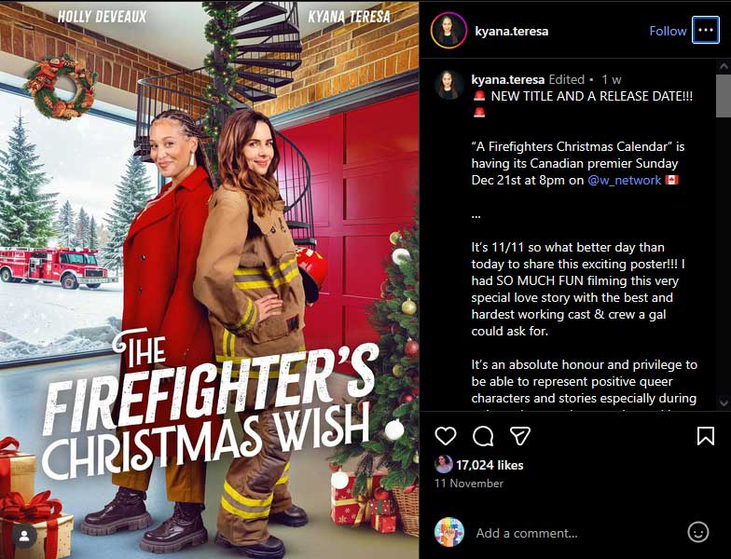The width and height of the screenshot is (731, 559).
Task: Open the 11 November post date link
Action: pyautogui.click(x=468, y=484)
